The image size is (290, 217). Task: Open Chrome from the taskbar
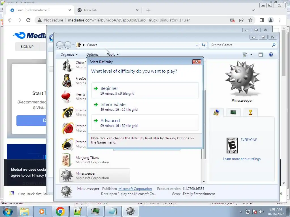point(60,211)
